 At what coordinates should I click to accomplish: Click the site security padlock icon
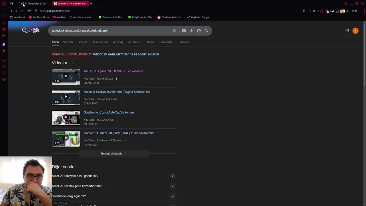point(36,11)
